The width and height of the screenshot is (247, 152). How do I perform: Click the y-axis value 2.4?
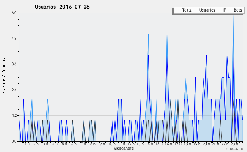pos(14,90)
